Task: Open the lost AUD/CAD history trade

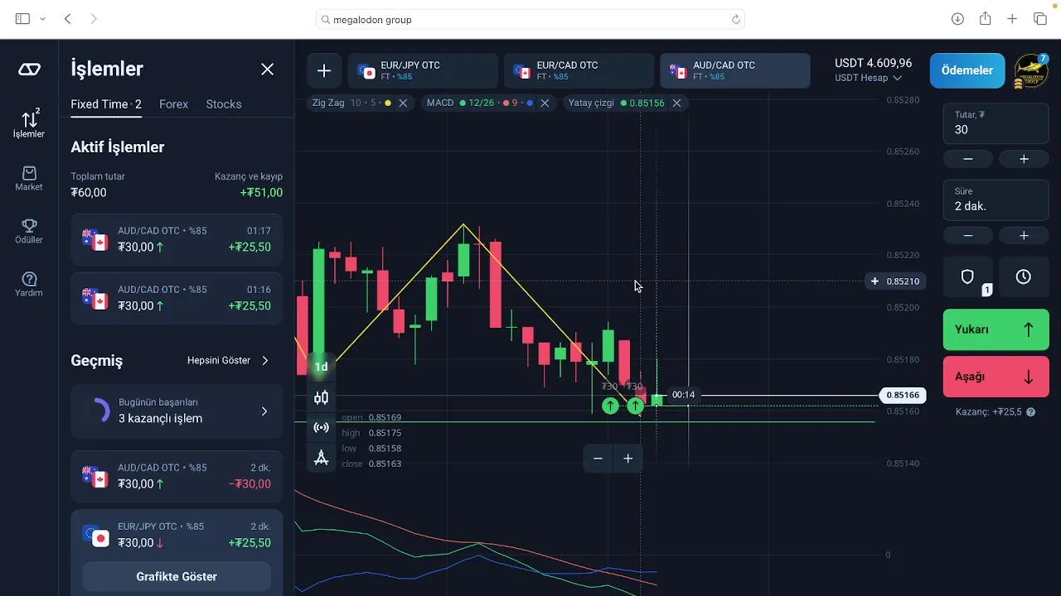Action: [177, 476]
